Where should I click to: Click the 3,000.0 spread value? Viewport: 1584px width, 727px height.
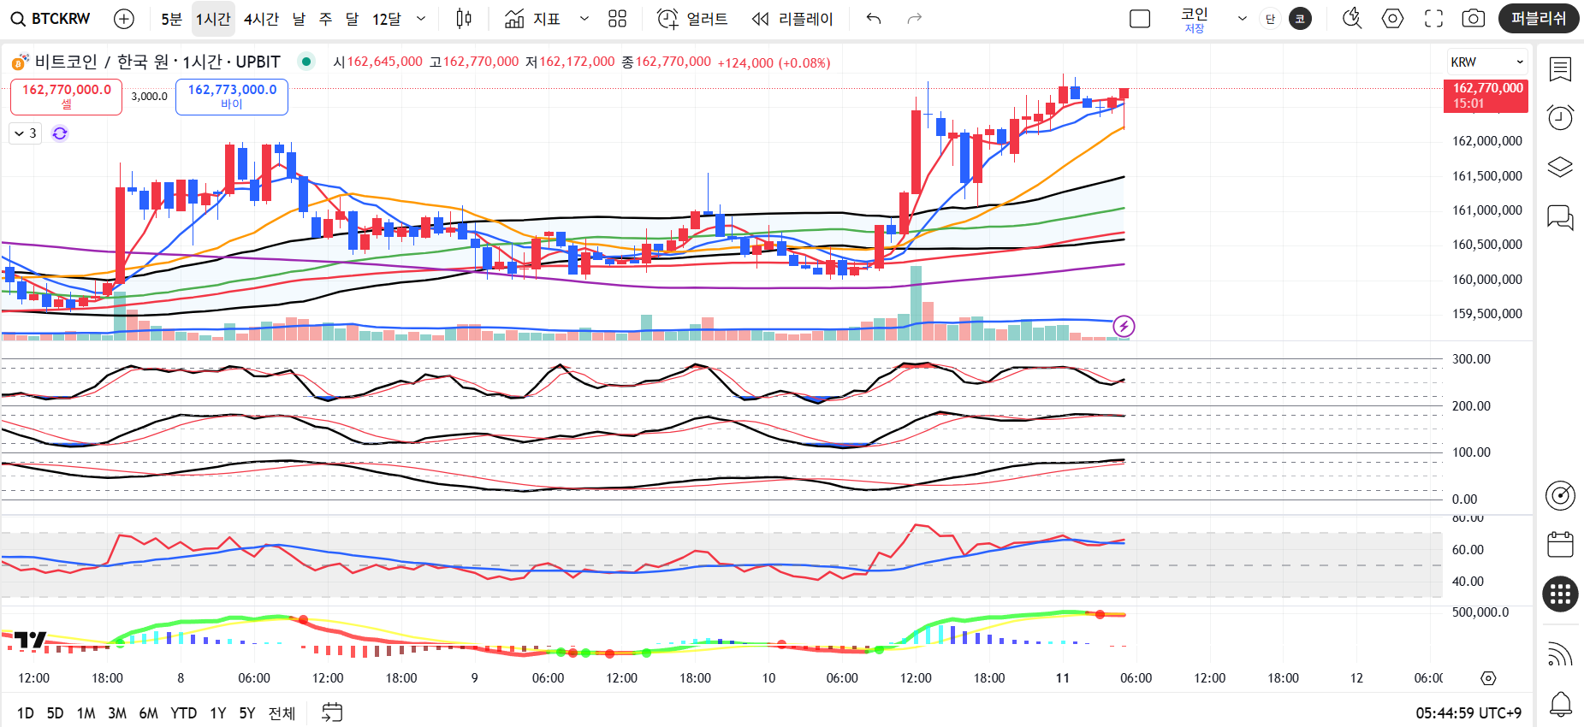(149, 97)
